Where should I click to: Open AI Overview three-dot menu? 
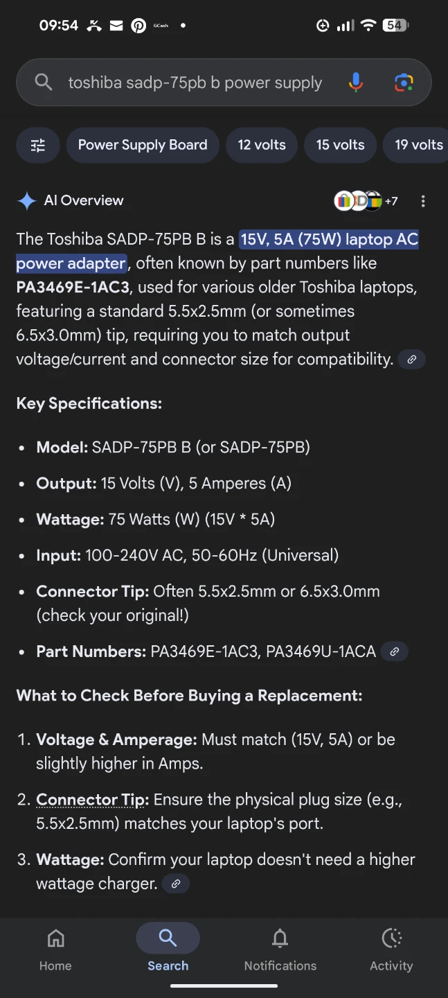click(423, 201)
